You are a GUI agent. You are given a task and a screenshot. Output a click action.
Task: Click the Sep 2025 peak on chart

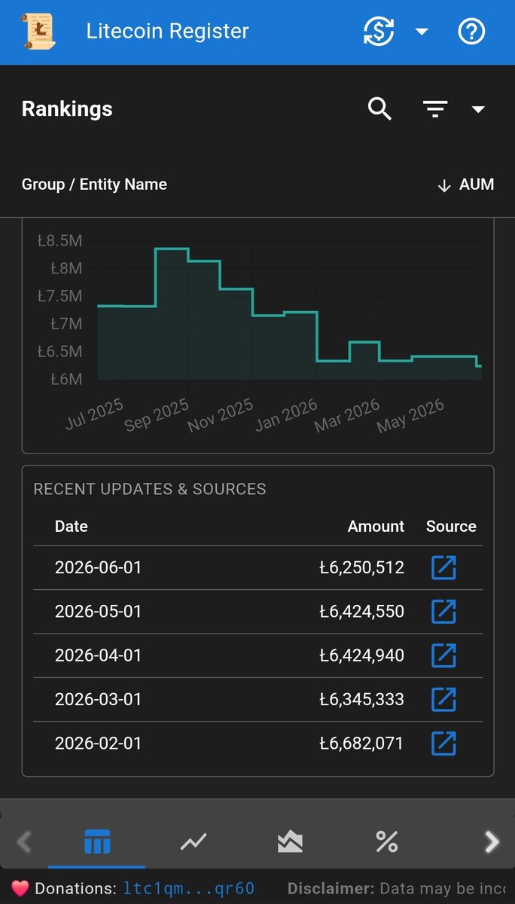click(172, 249)
